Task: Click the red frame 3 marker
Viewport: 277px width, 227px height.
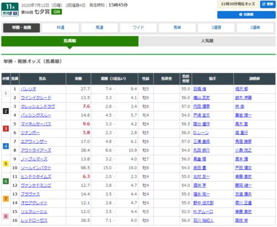Action: [x=6, y=129]
